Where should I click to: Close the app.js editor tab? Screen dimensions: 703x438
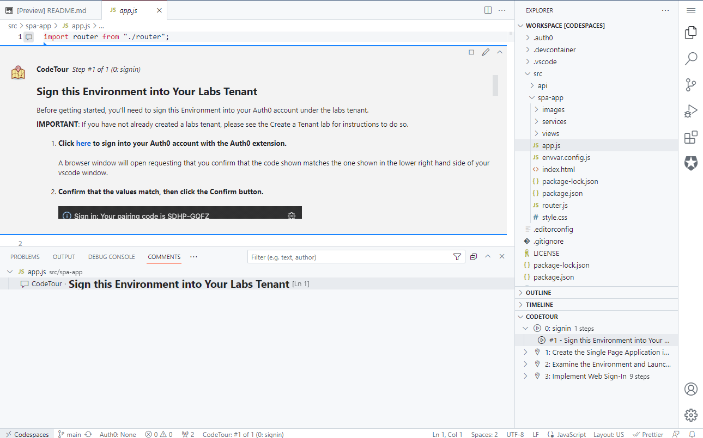(159, 10)
